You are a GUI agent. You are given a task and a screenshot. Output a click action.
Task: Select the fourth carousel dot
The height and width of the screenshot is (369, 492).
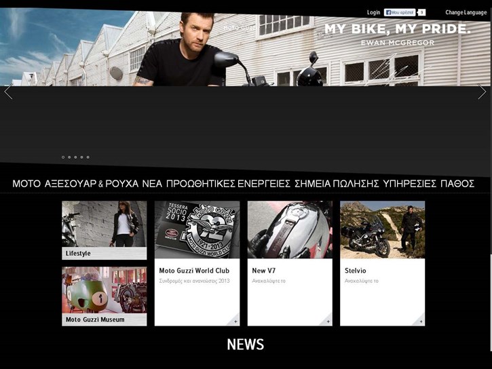pyautogui.click(x=81, y=157)
